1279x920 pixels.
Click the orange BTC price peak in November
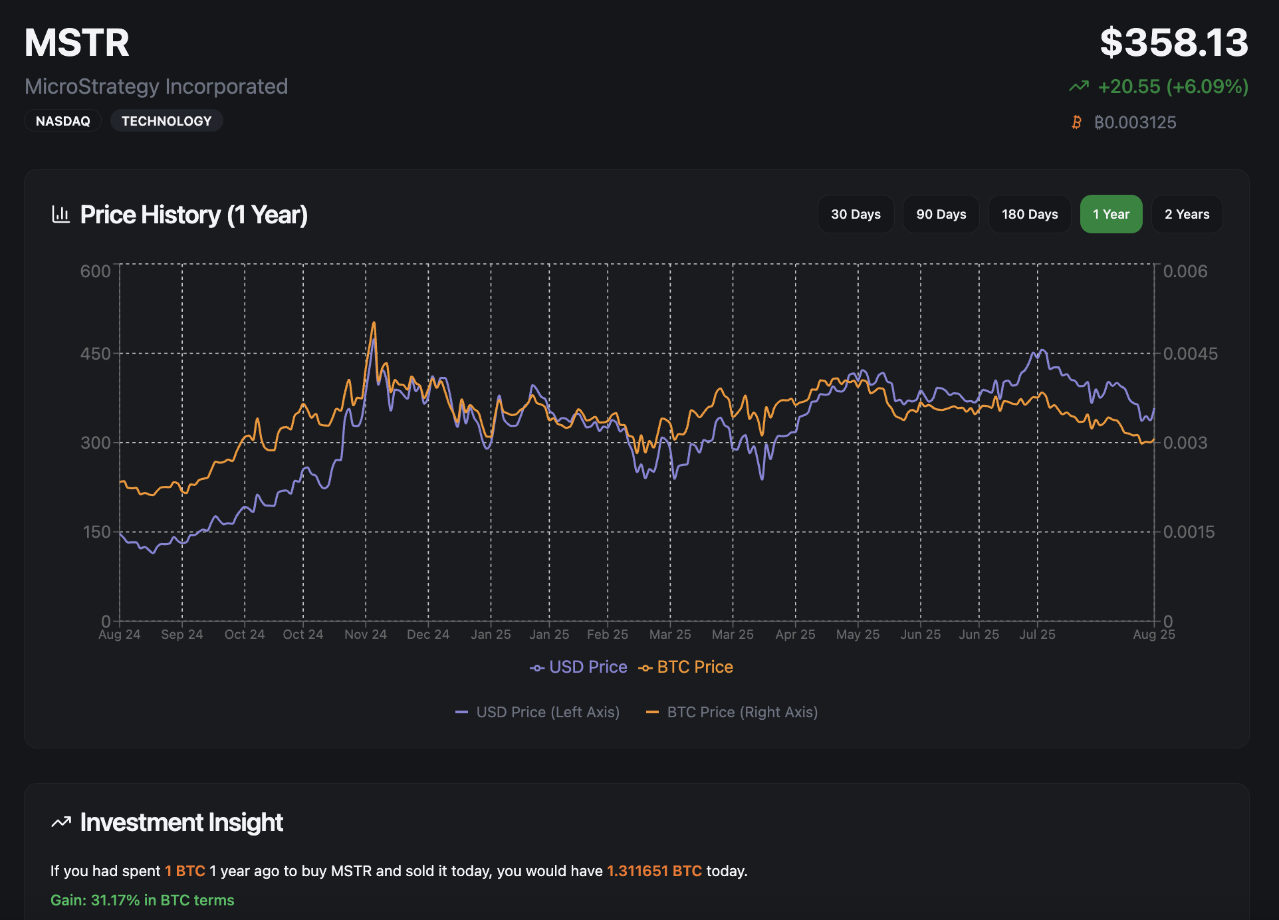[374, 324]
